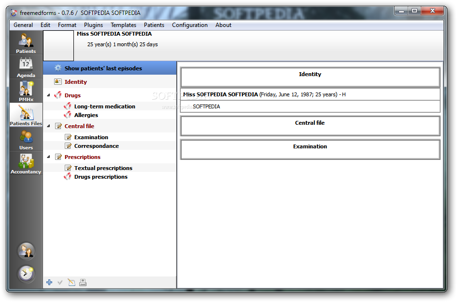The image size is (457, 302).
Task: Click the Examination header in the right panel
Action: pyautogui.click(x=310, y=149)
